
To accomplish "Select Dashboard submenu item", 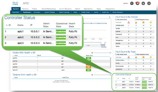I will (27, 12).
